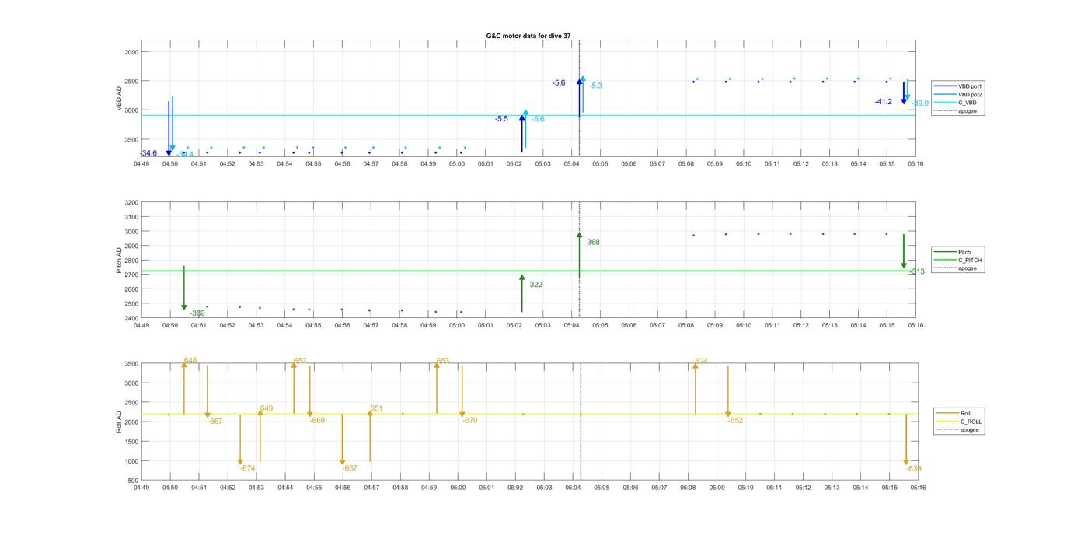
Task: Select the 'VBD pot2' legend entry
Action: (956, 94)
